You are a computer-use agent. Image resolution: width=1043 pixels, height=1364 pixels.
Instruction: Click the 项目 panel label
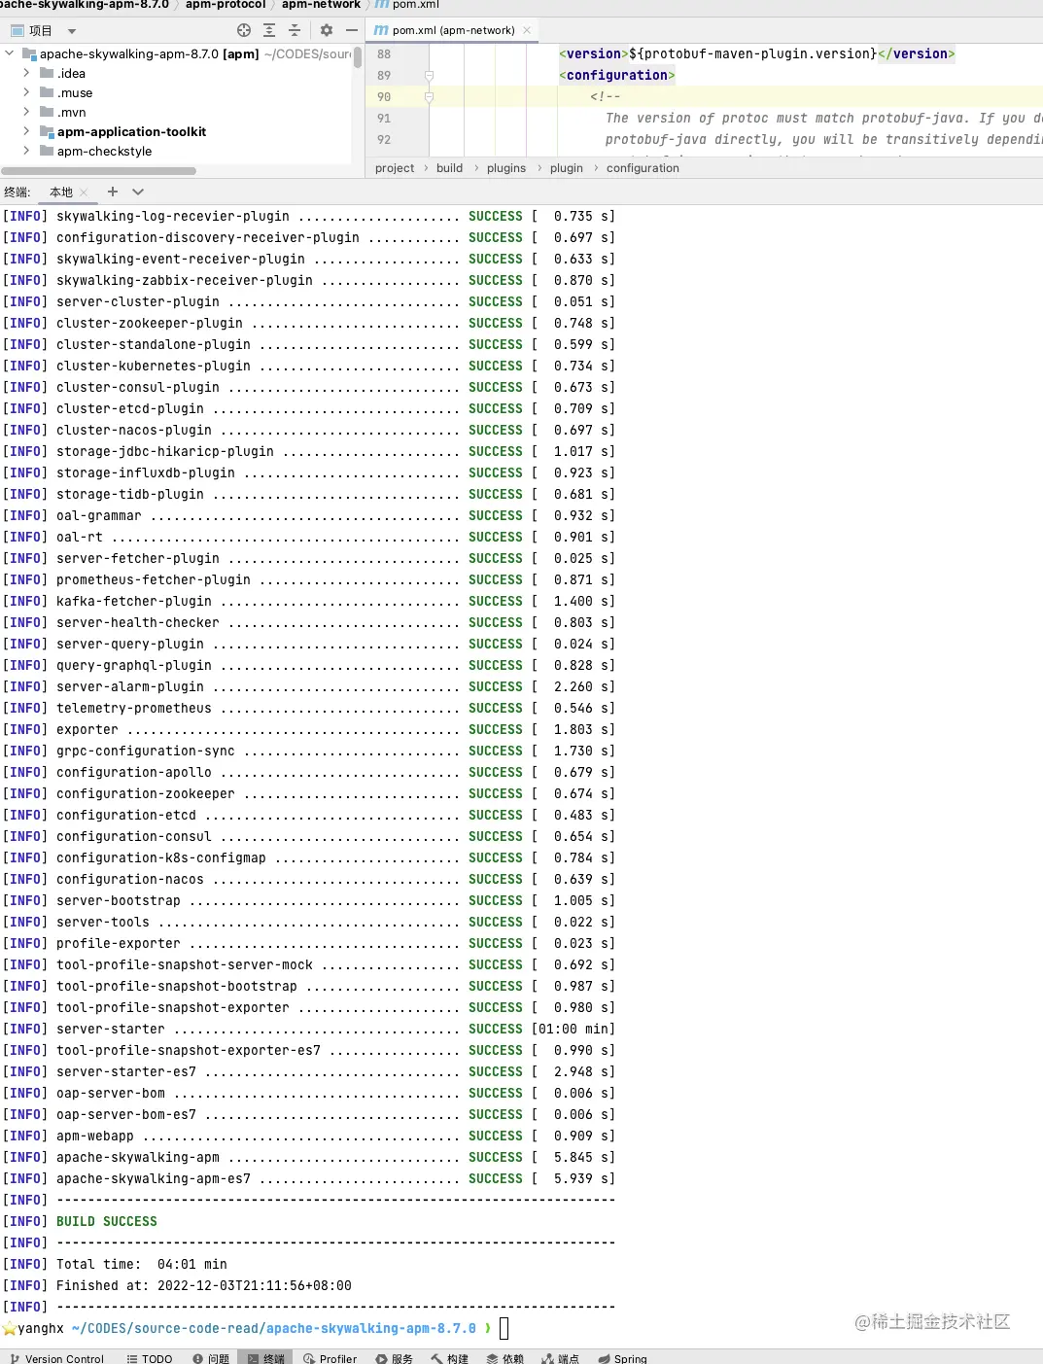[41, 31]
